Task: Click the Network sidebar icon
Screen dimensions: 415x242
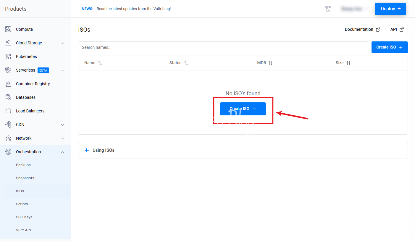Action: (x=8, y=138)
